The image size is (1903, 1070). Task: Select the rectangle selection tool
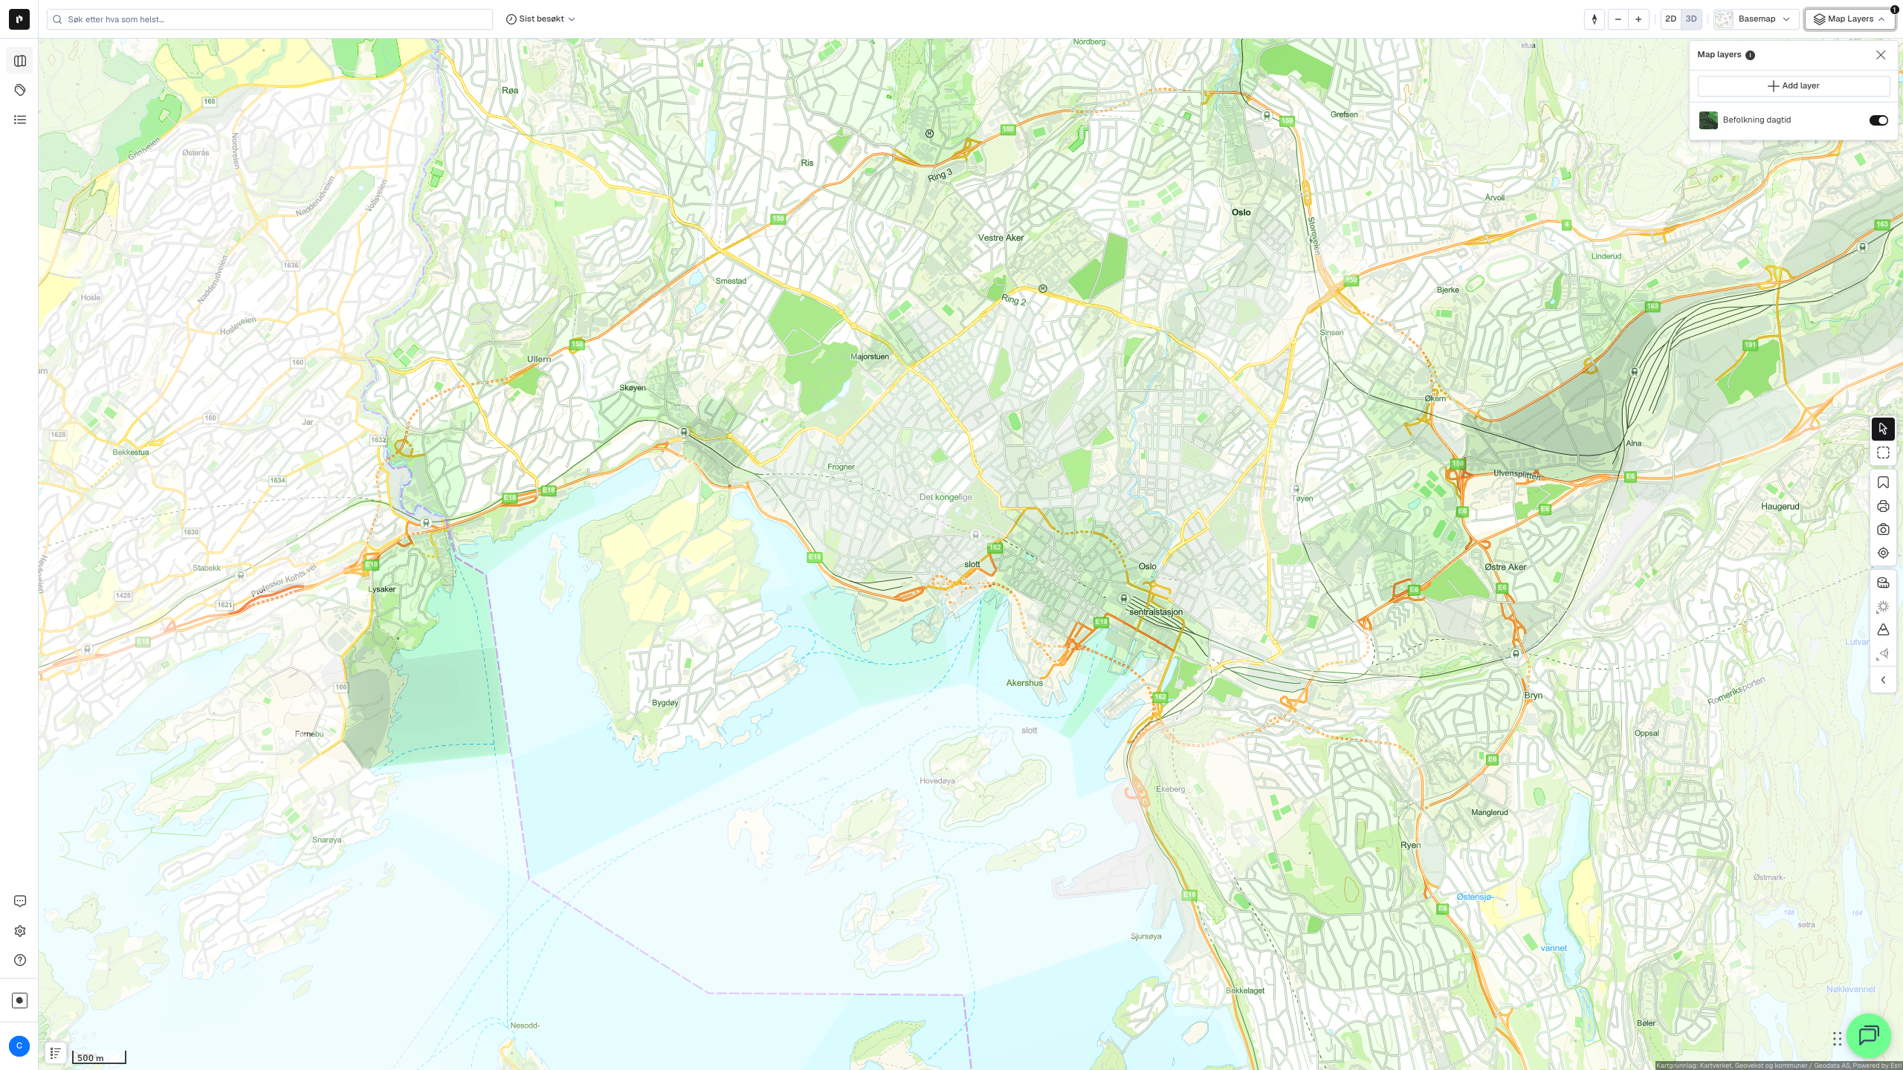(1883, 453)
